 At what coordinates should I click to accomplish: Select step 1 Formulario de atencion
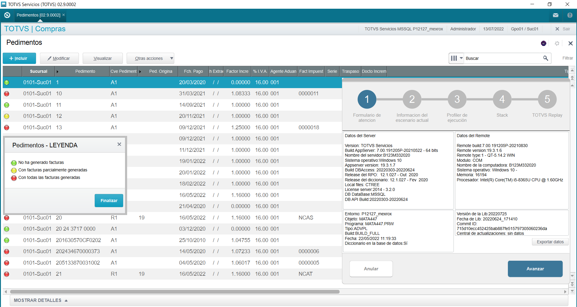367,99
